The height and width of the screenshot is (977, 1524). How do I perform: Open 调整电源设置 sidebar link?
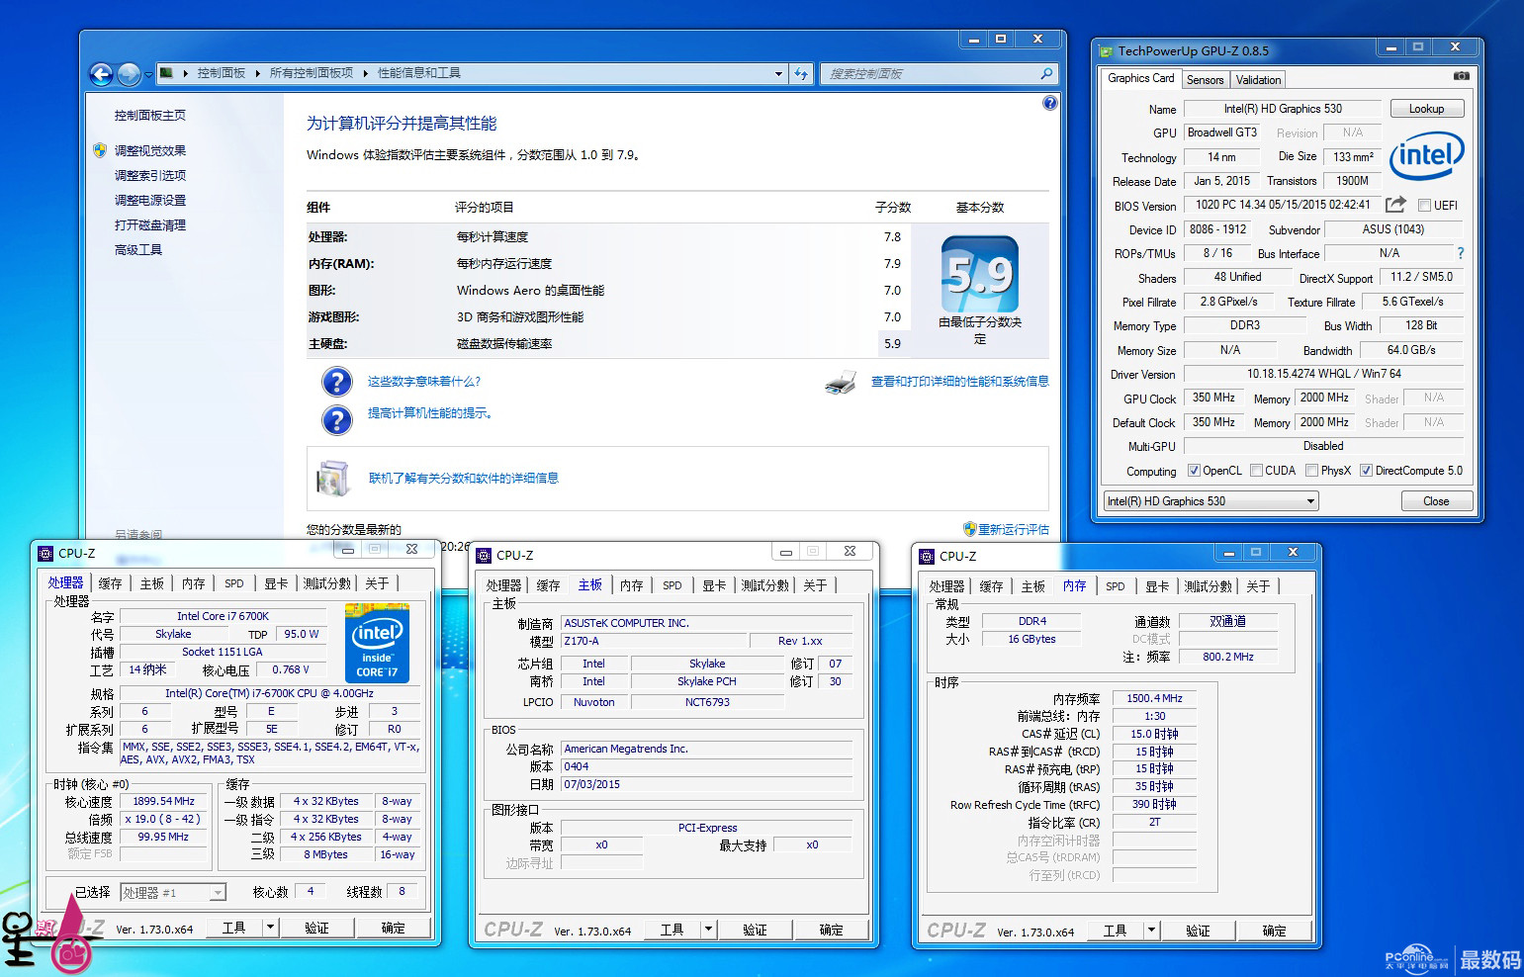(x=150, y=200)
